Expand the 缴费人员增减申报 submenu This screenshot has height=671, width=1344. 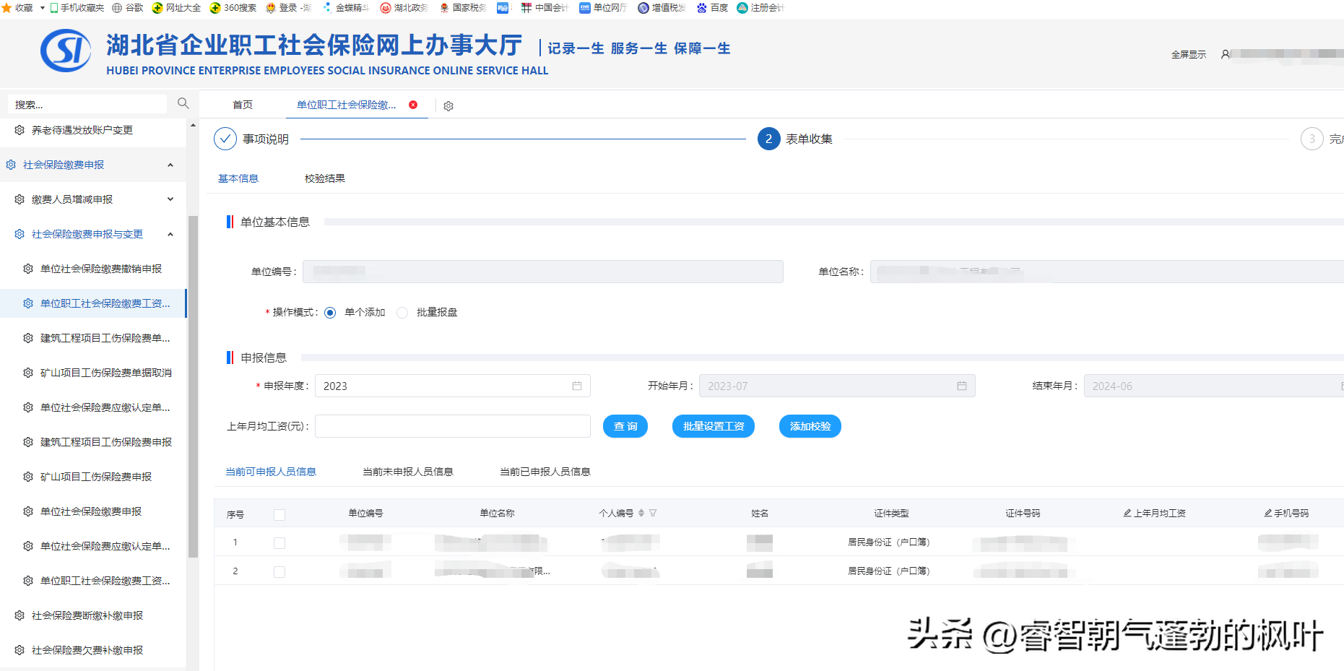pos(170,199)
